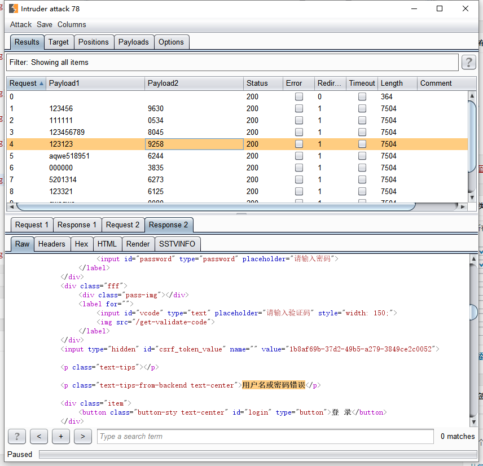Click the highlighted 用户名或密码错误 text
483x466 pixels.
coord(273,385)
